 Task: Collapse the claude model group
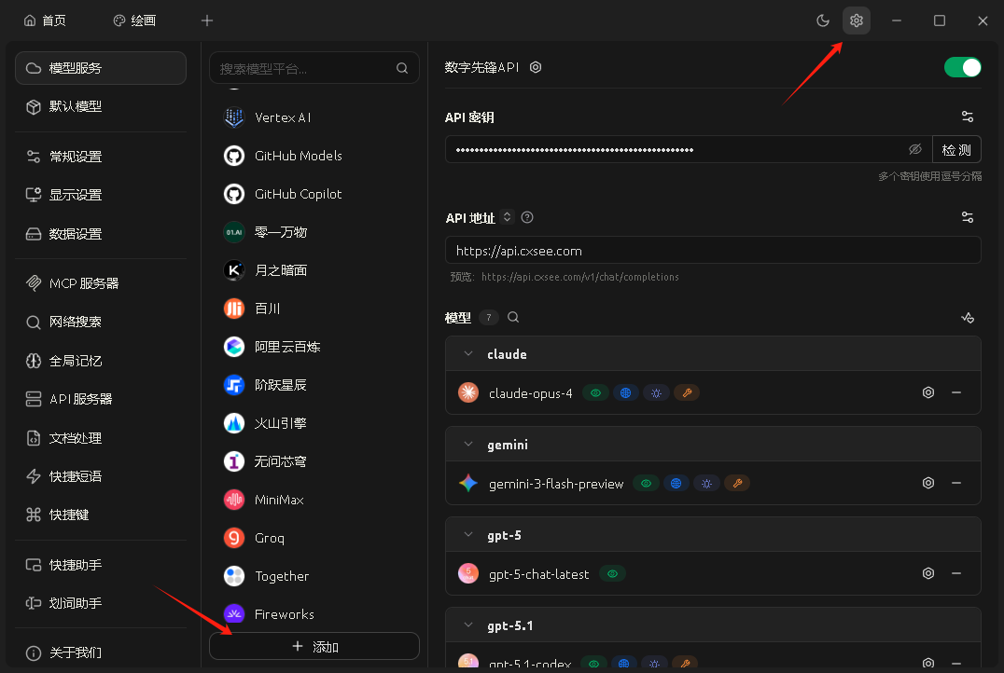pyautogui.click(x=468, y=354)
